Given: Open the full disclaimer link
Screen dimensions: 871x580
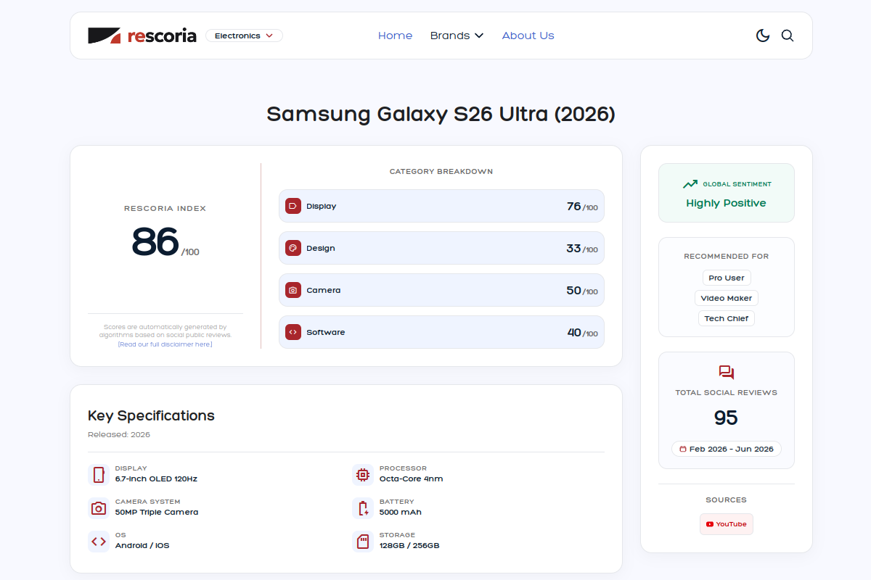Looking at the screenshot, I should [x=165, y=344].
